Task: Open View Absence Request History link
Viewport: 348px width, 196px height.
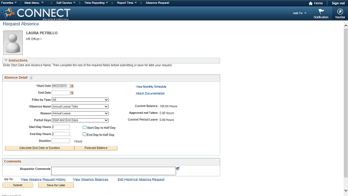Action: [x=43, y=180]
